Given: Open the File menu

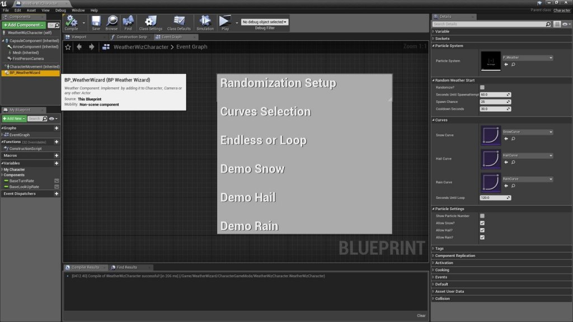Looking at the screenshot, I should click(6, 10).
